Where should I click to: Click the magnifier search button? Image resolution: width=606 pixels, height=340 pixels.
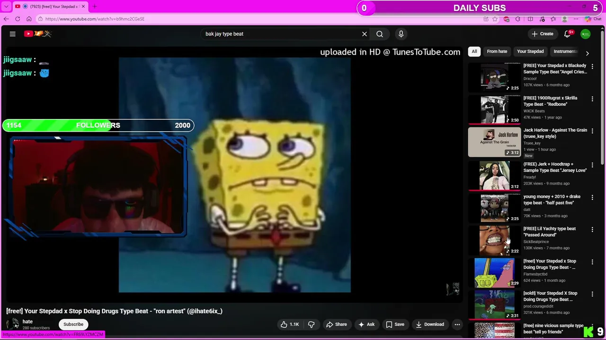tap(380, 34)
